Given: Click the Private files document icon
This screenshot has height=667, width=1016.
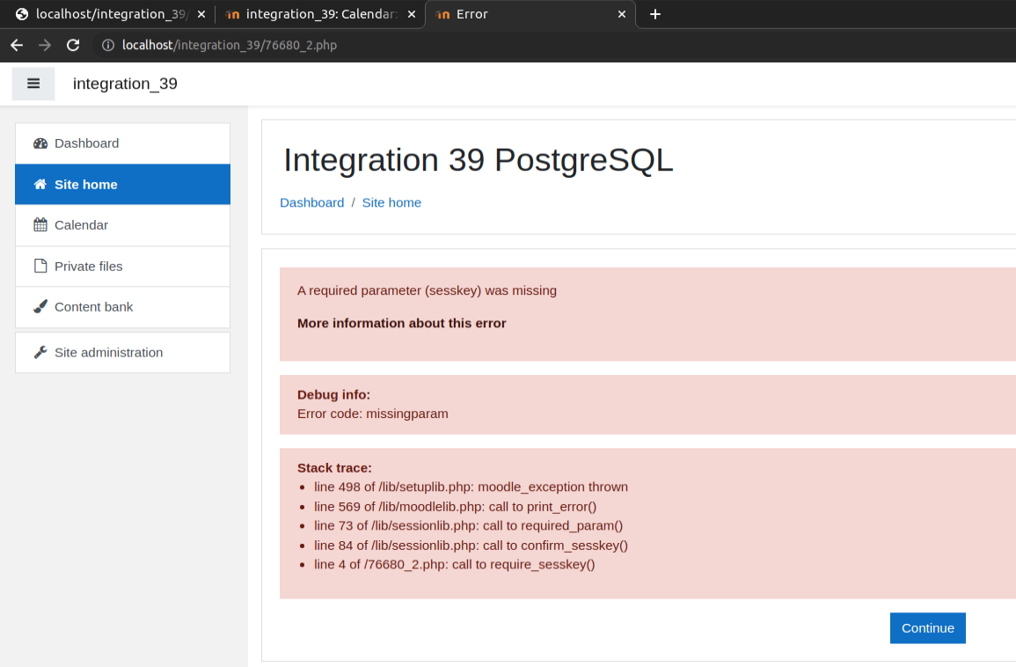Looking at the screenshot, I should 40,266.
